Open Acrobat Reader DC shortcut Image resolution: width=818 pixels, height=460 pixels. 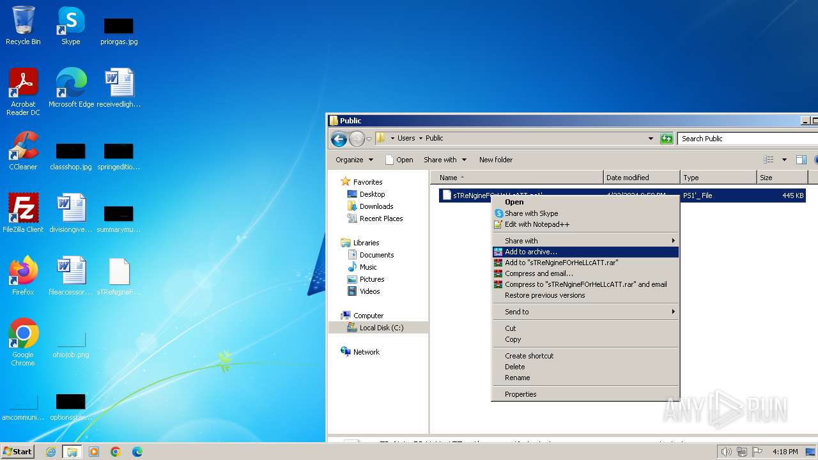point(23,91)
